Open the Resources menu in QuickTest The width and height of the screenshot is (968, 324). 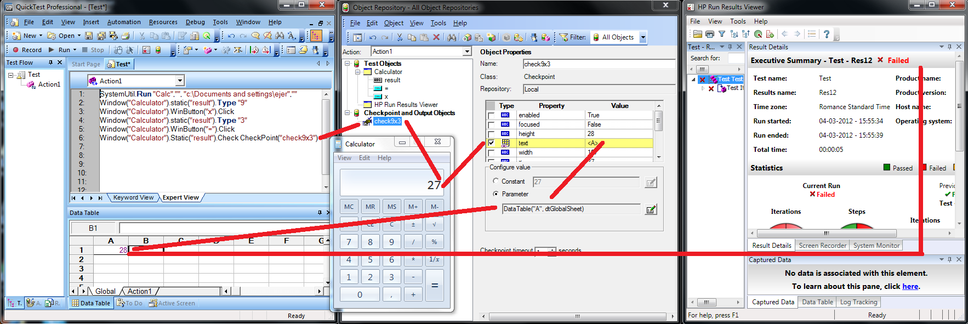[163, 22]
